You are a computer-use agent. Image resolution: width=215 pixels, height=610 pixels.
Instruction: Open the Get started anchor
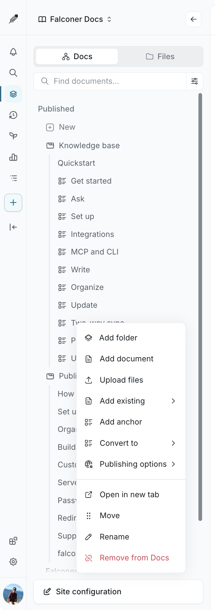tap(91, 181)
